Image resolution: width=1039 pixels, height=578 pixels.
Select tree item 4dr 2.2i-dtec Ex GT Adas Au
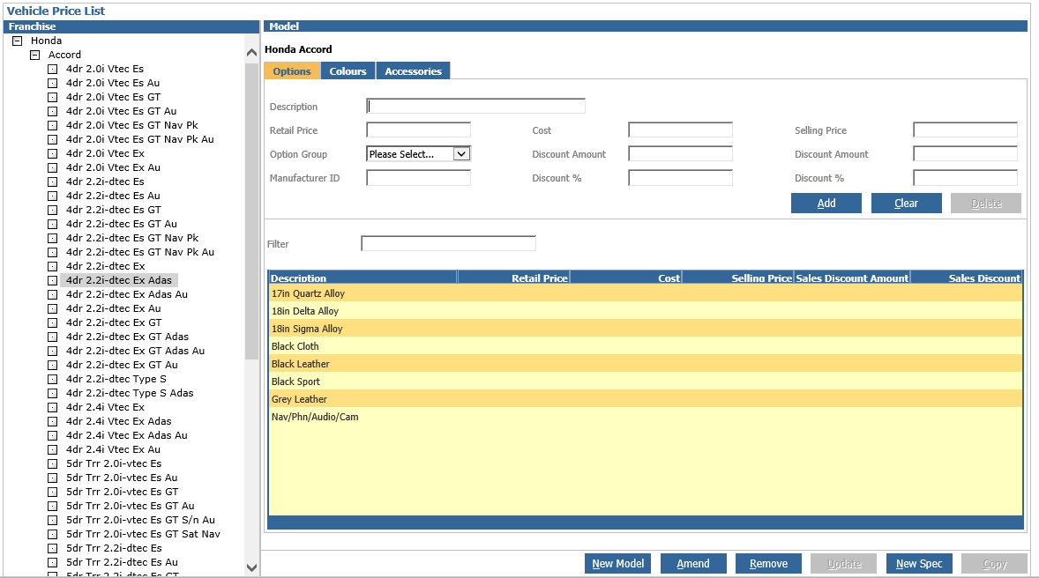click(135, 351)
